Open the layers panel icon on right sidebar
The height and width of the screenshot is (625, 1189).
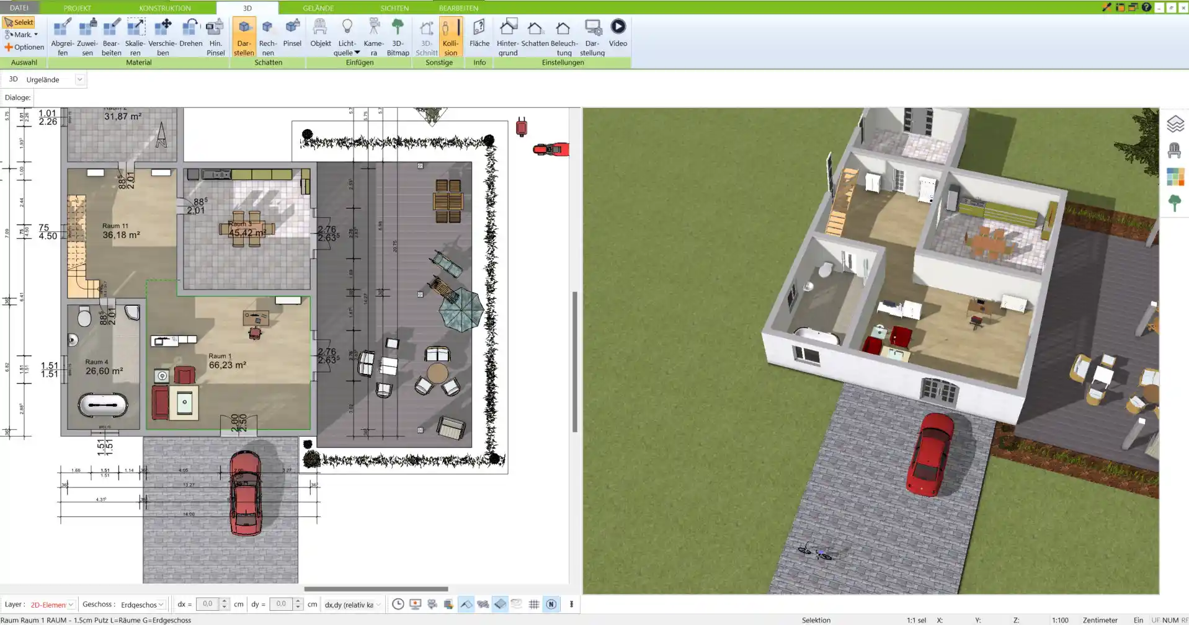[x=1175, y=124]
